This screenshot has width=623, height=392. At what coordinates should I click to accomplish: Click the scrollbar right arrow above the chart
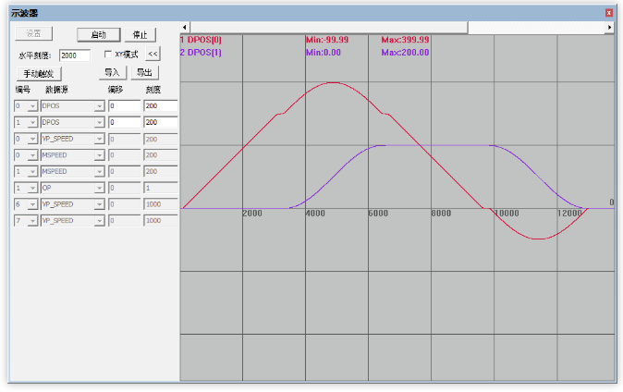click(x=609, y=28)
